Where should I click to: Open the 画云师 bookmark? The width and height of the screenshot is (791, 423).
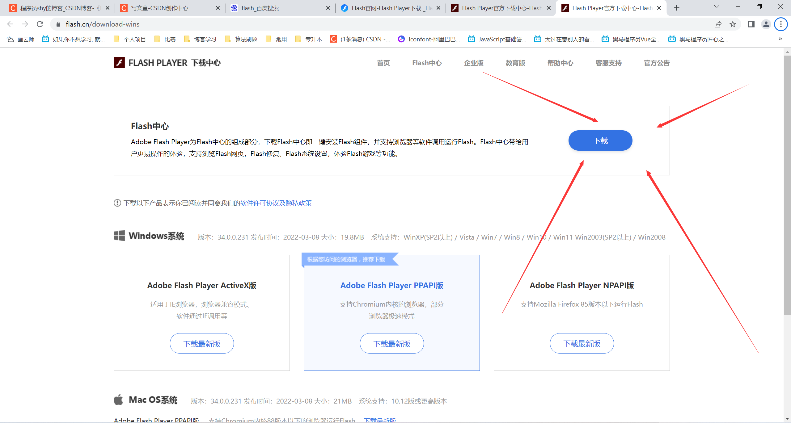pyautogui.click(x=21, y=39)
